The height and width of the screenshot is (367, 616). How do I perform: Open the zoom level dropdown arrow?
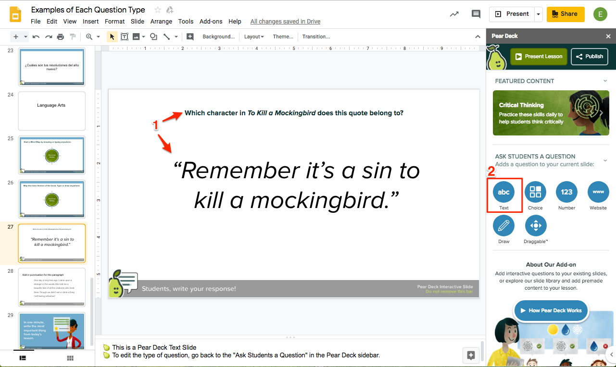[x=98, y=37]
